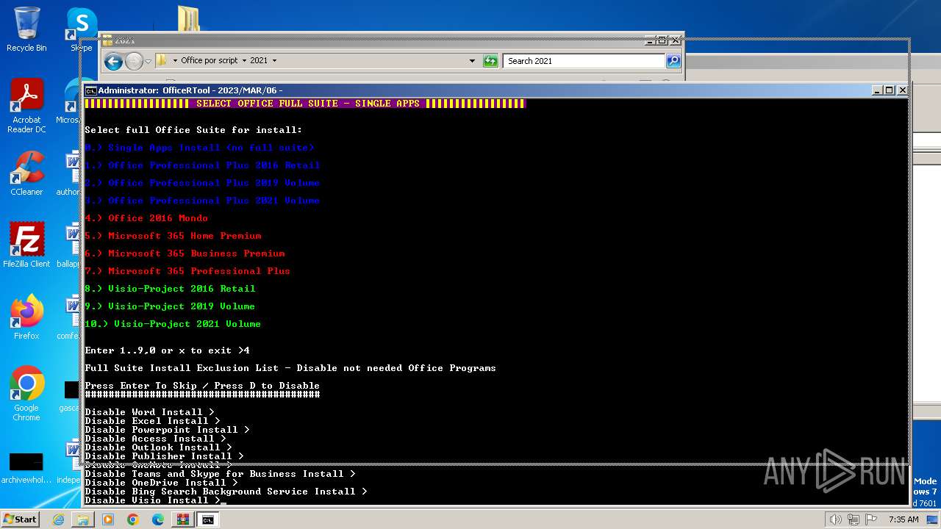Open the Action Center flag icon

click(870, 519)
